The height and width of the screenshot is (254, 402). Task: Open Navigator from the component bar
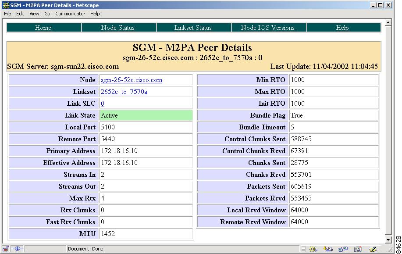313,249
